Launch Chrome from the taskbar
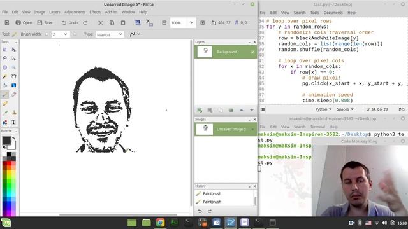The width and height of the screenshot is (408, 229). point(160,223)
